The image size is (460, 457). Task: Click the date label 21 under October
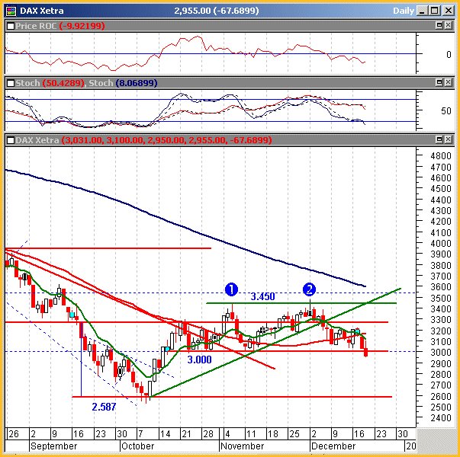pyautogui.click(x=187, y=434)
